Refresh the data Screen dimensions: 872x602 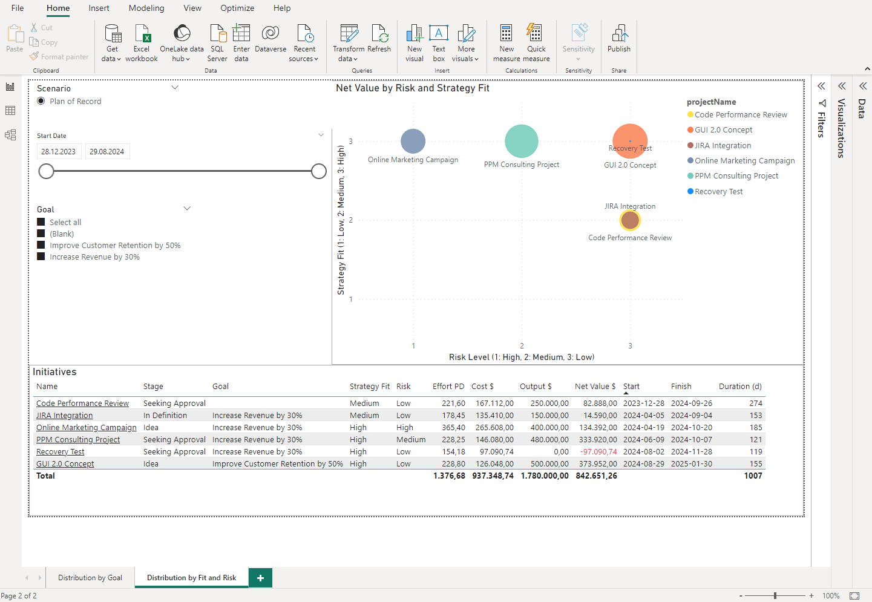click(379, 35)
